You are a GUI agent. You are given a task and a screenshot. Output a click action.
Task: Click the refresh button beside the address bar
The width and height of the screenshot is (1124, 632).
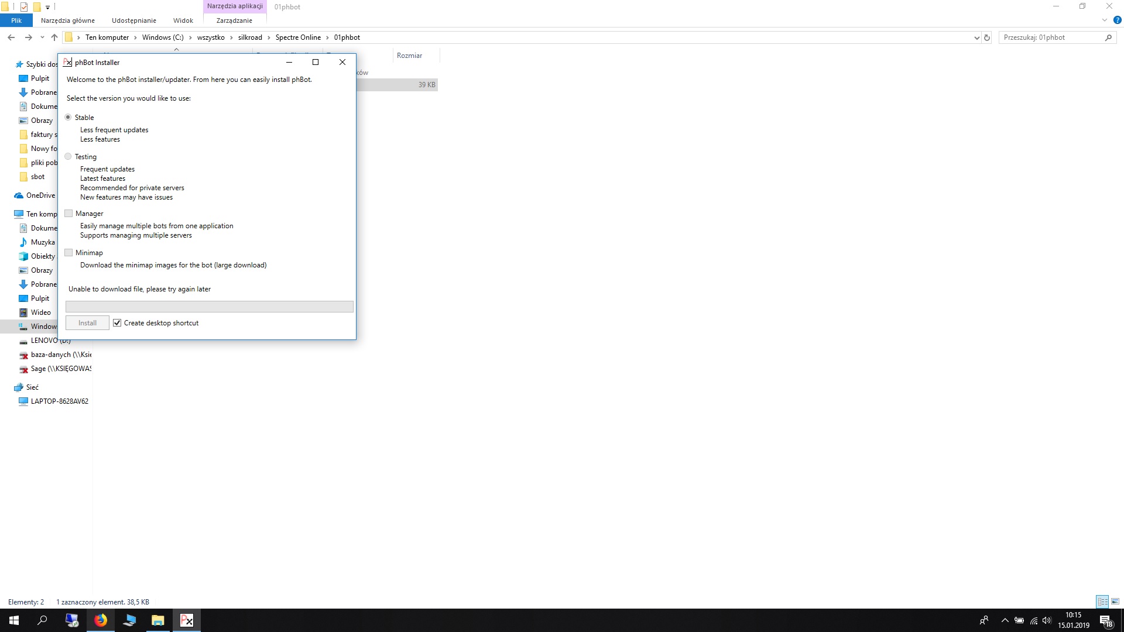[x=987, y=37]
